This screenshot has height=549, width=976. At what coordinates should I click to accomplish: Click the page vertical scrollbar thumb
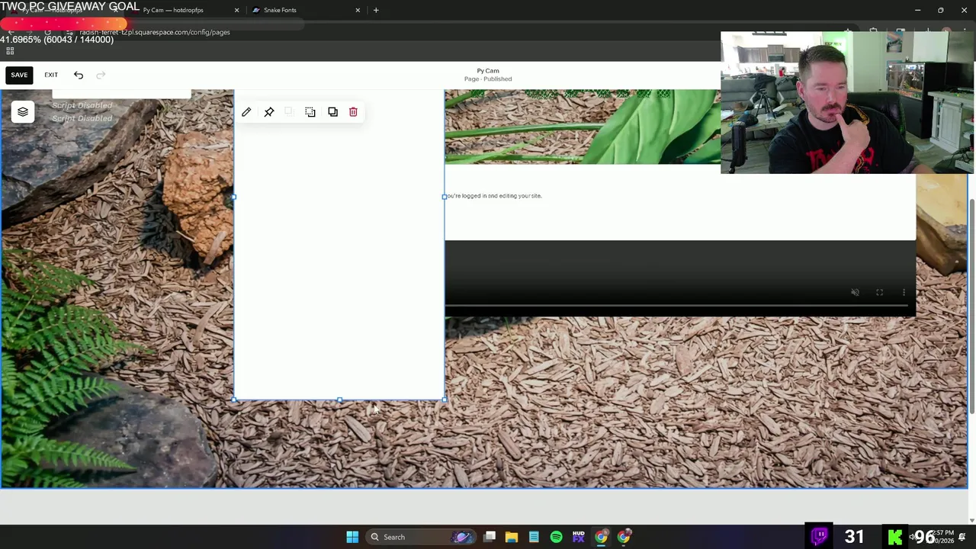pos(971,307)
